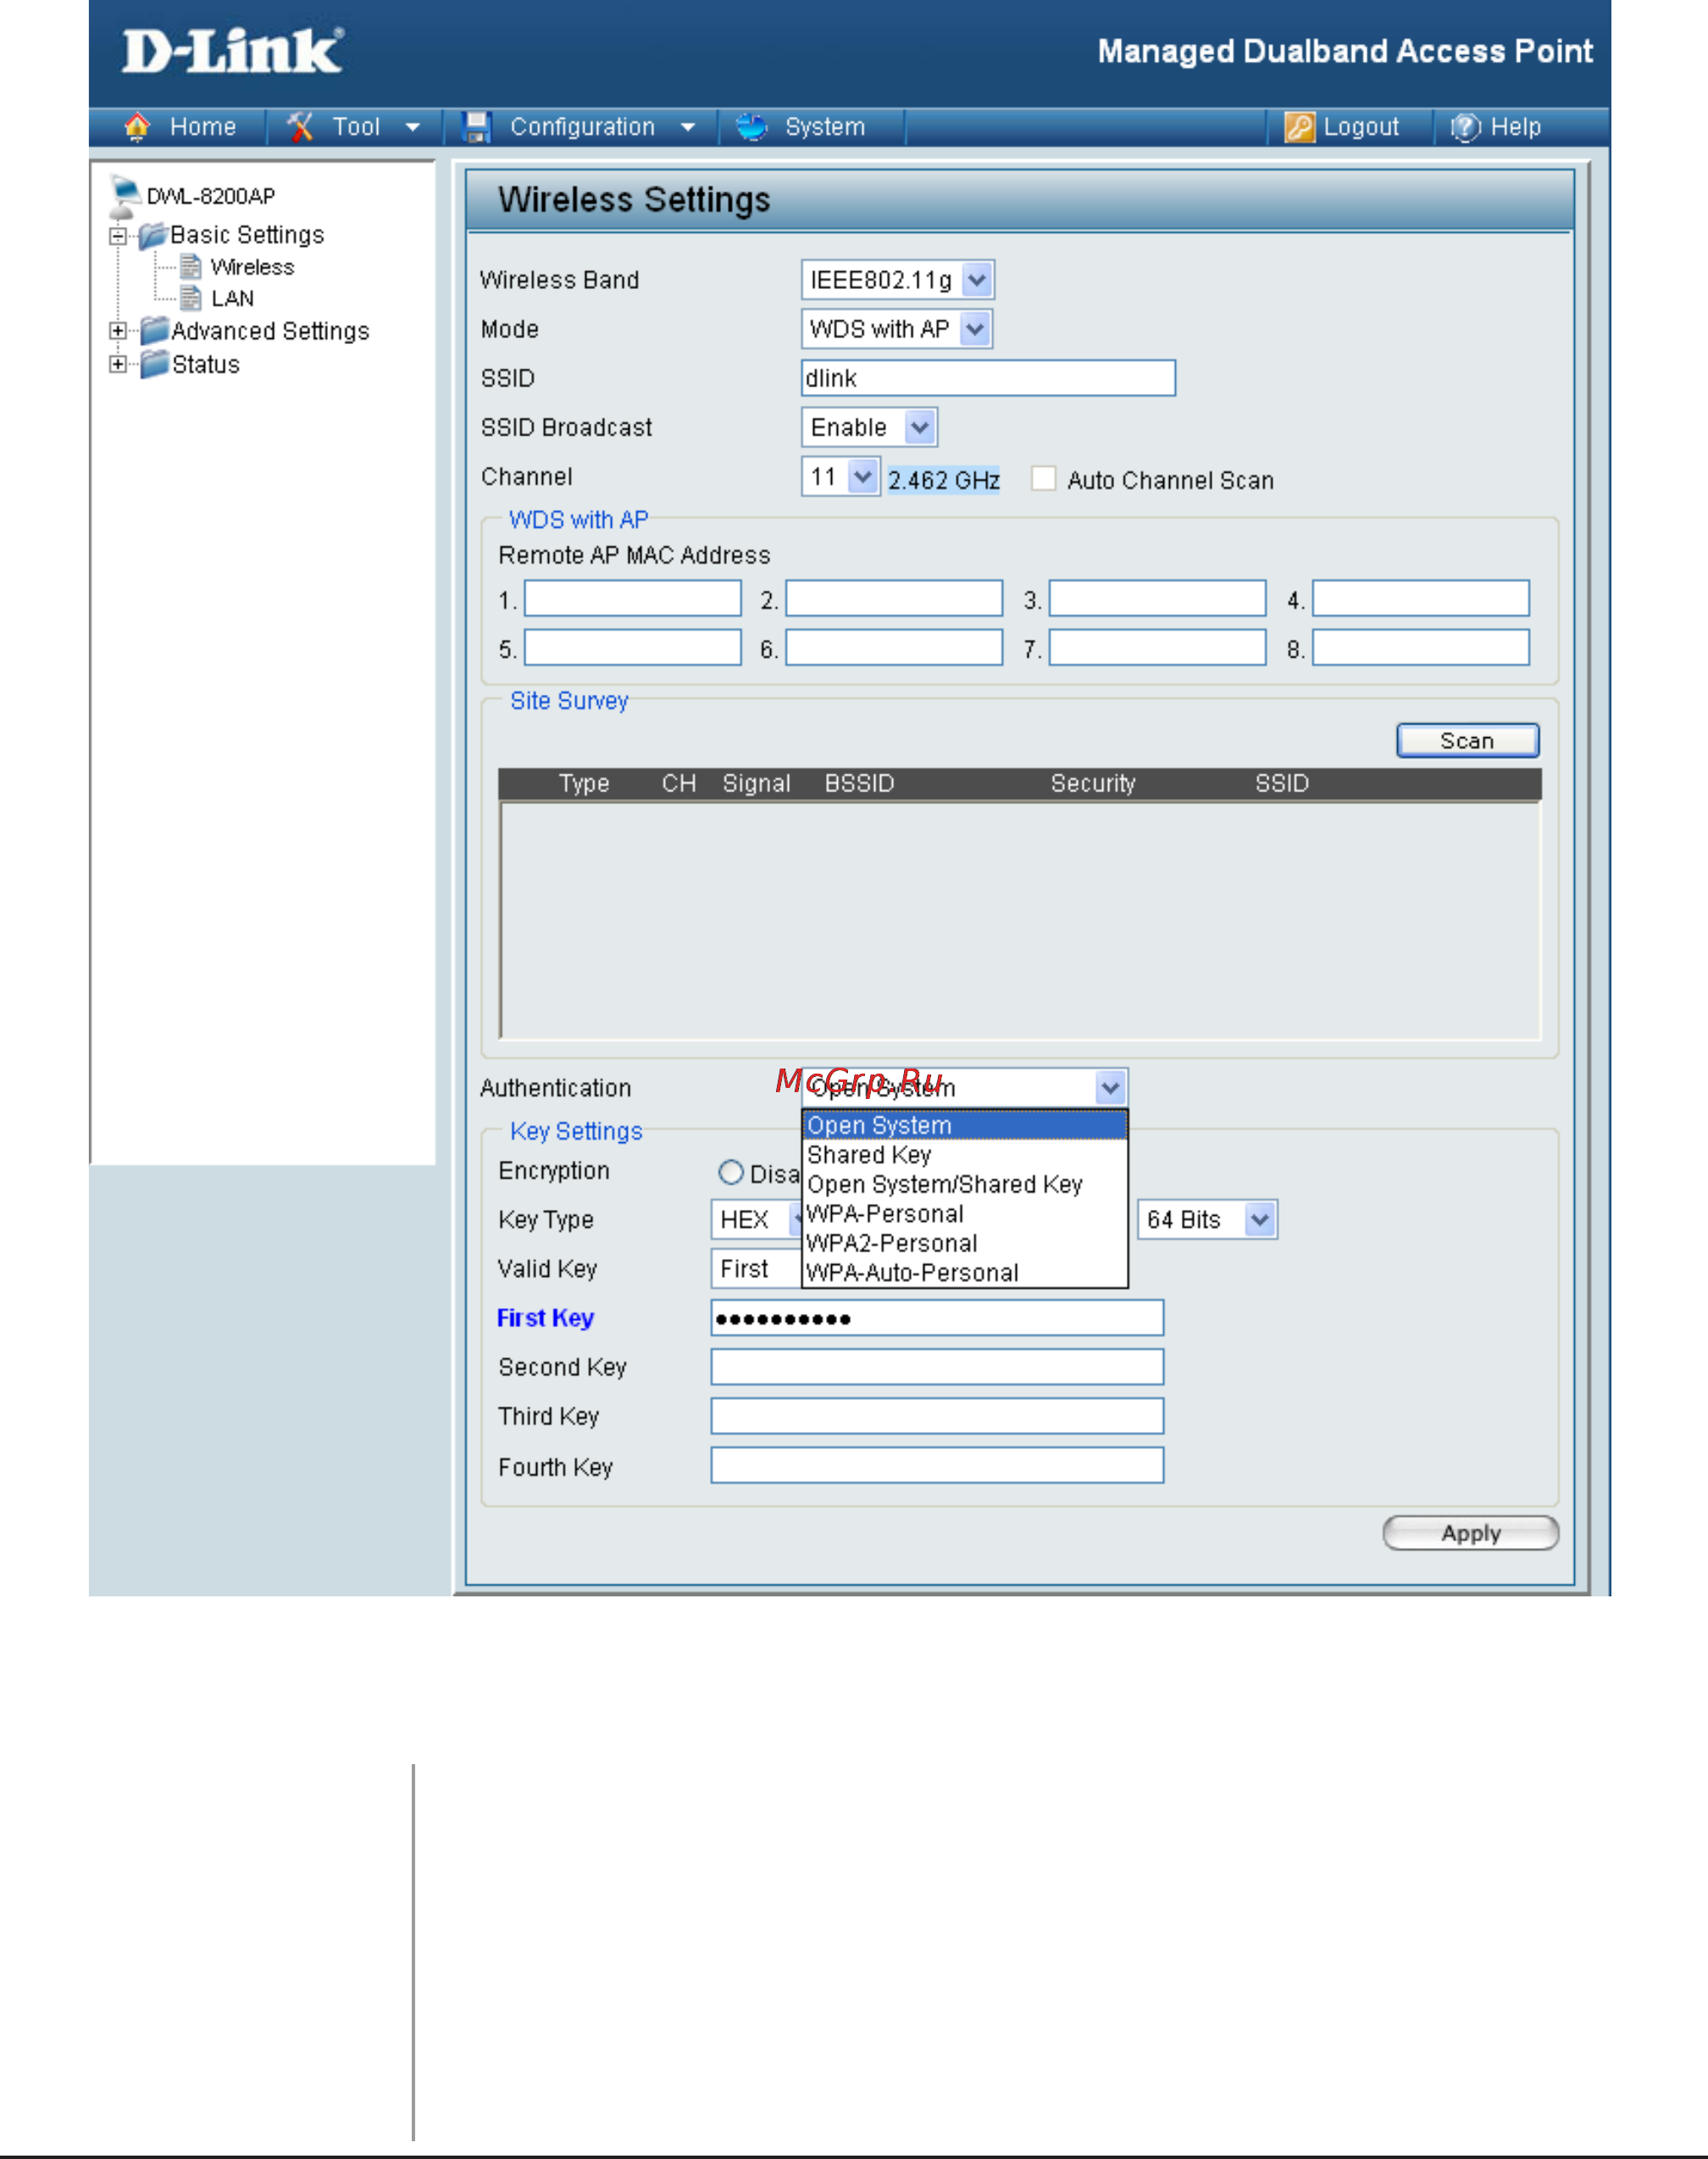Click the Home menu label

[203, 127]
